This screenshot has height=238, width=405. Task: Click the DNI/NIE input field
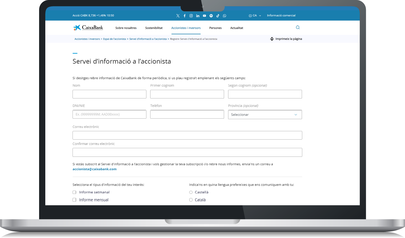(109, 114)
